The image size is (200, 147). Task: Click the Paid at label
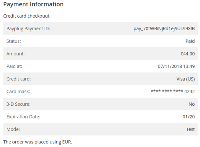click(x=14, y=66)
